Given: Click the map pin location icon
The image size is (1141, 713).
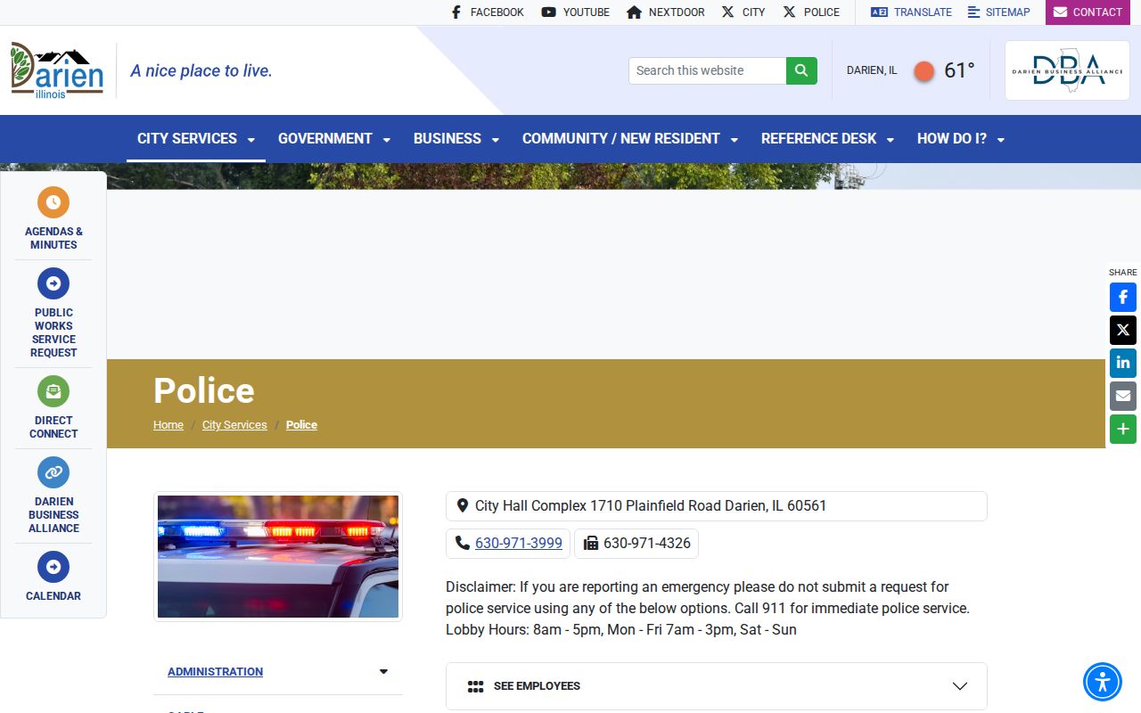Looking at the screenshot, I should (x=463, y=505).
